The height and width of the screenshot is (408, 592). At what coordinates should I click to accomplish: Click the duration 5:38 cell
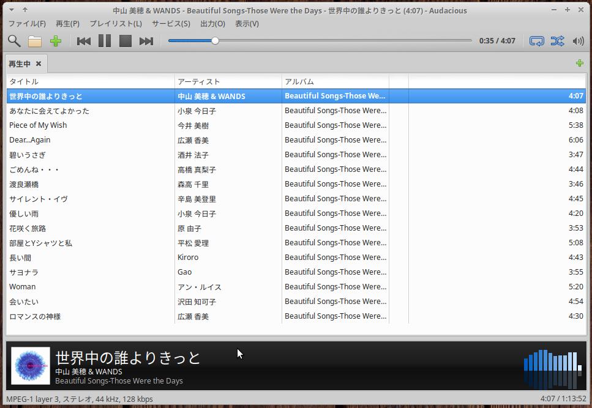(575, 125)
